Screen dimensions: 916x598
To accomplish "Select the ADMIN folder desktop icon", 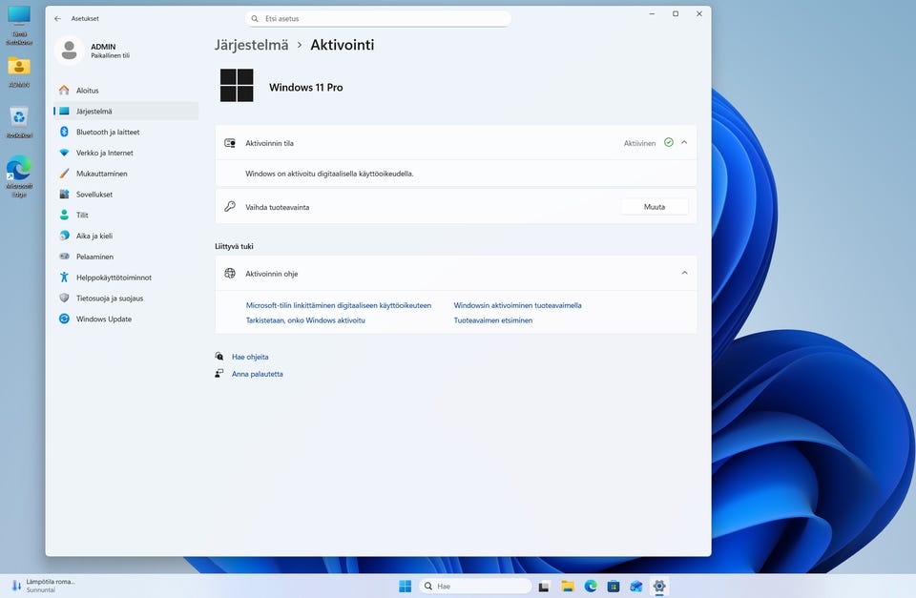I will pyautogui.click(x=19, y=72).
